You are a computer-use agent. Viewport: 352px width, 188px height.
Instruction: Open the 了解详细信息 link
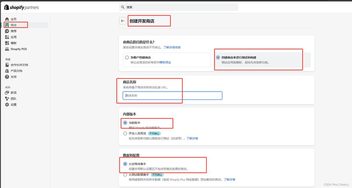pyautogui.click(x=172, y=47)
